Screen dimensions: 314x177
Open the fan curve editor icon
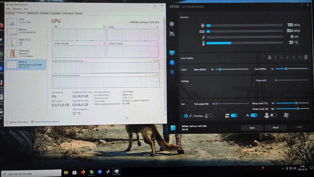click(x=286, y=115)
